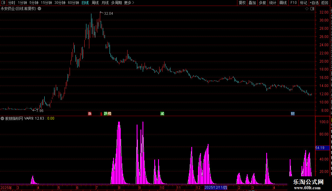Screen dimensions: 332x191
Task: Click the diamond marker icon above the chart
Action: pos(307,9)
